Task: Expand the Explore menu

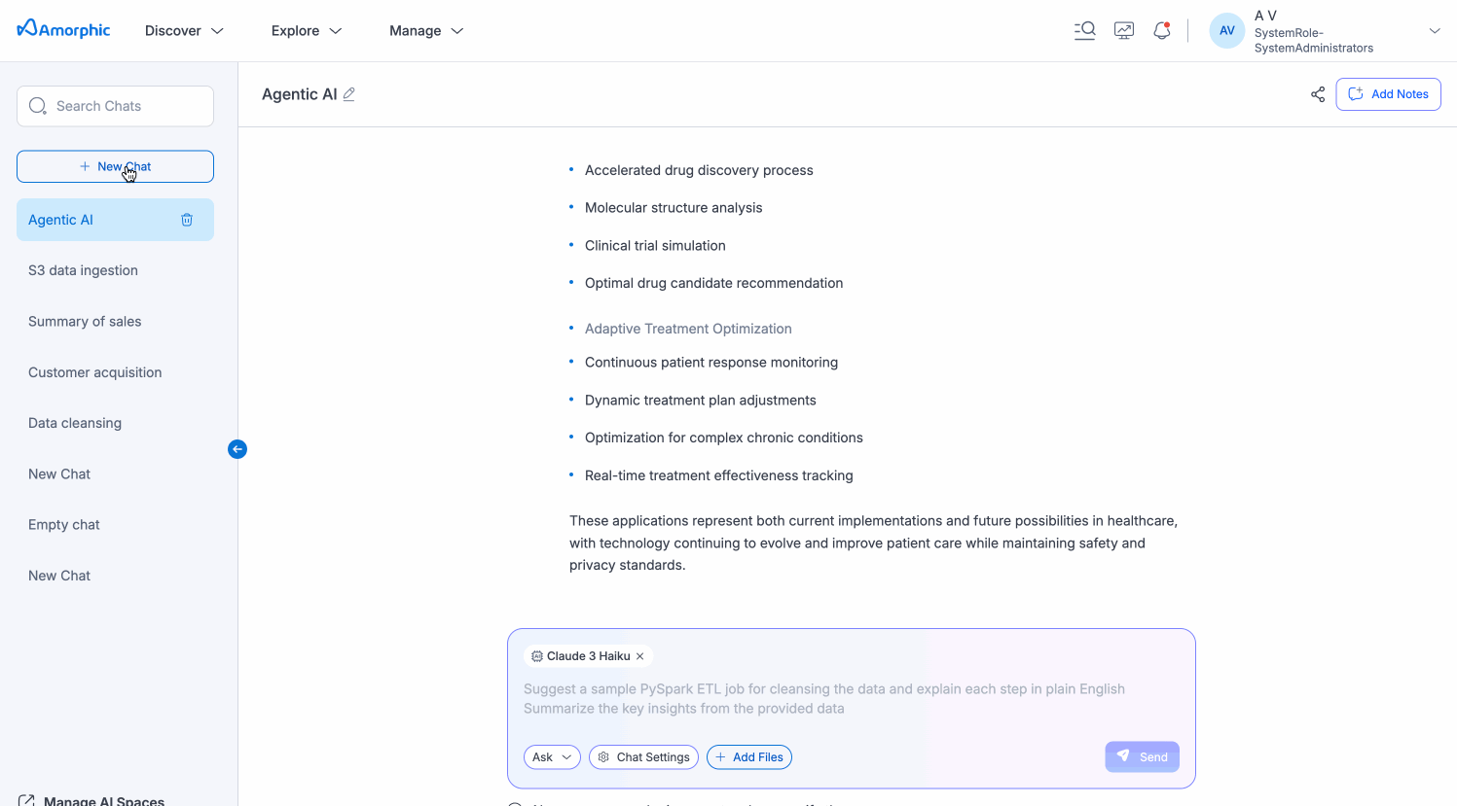Action: [x=307, y=31]
